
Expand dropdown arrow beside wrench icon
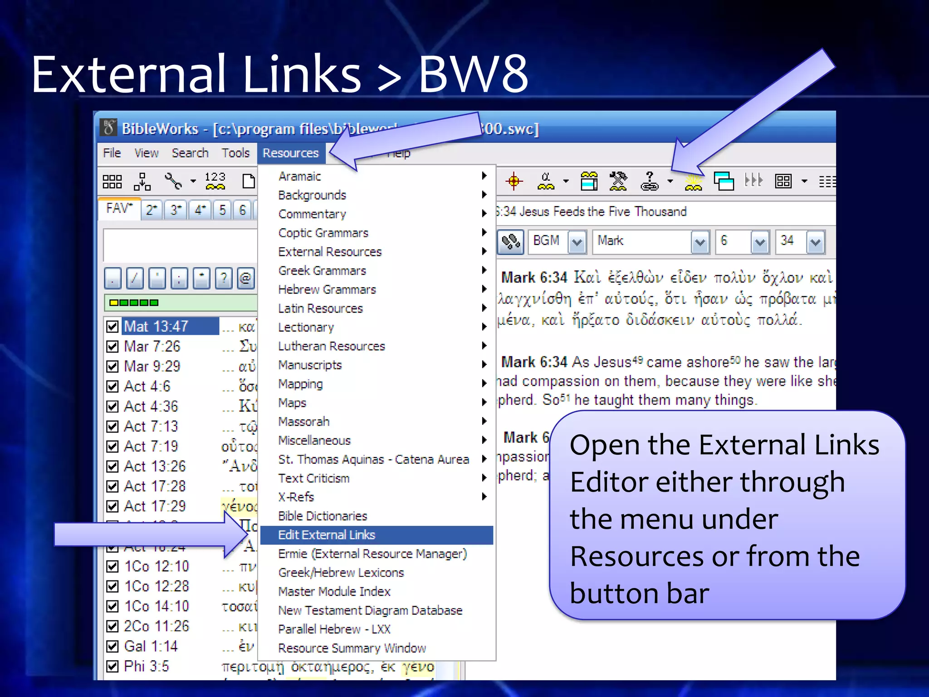193,181
